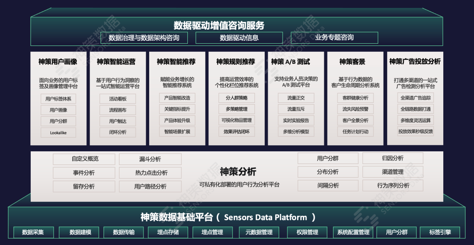Open the 漏斗分析 box

(x=150, y=159)
